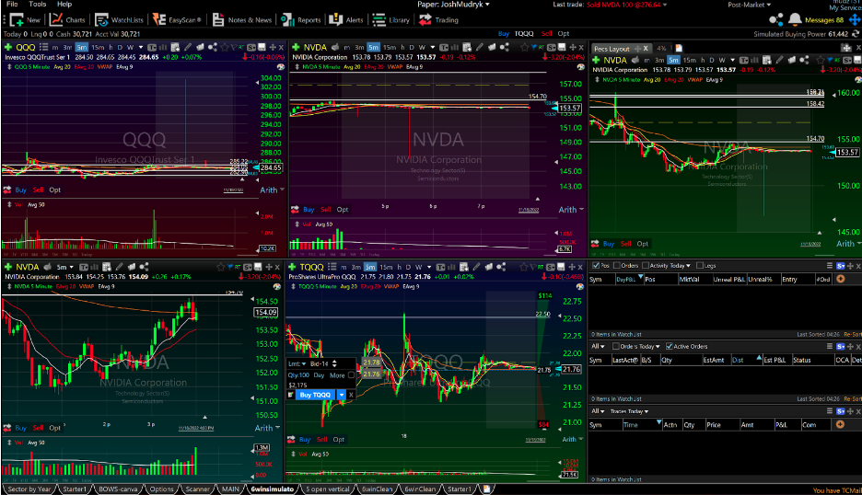Viewport: 862px width, 495px height.
Task: Select 15m timeframe on TQQQ chart
Action: click(387, 267)
